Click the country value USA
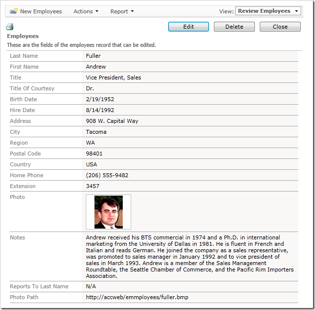 (x=91, y=164)
